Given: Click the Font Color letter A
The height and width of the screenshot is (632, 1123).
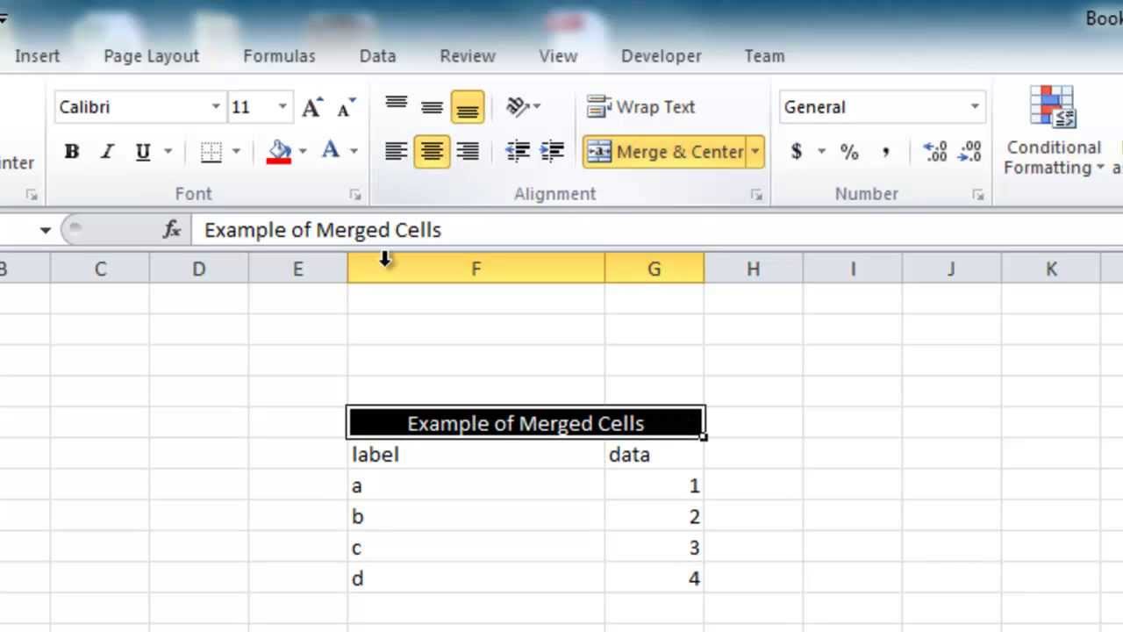Looking at the screenshot, I should [x=331, y=151].
